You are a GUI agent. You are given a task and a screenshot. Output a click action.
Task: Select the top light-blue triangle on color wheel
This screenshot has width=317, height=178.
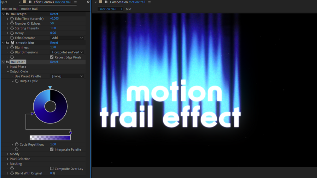point(50,87)
